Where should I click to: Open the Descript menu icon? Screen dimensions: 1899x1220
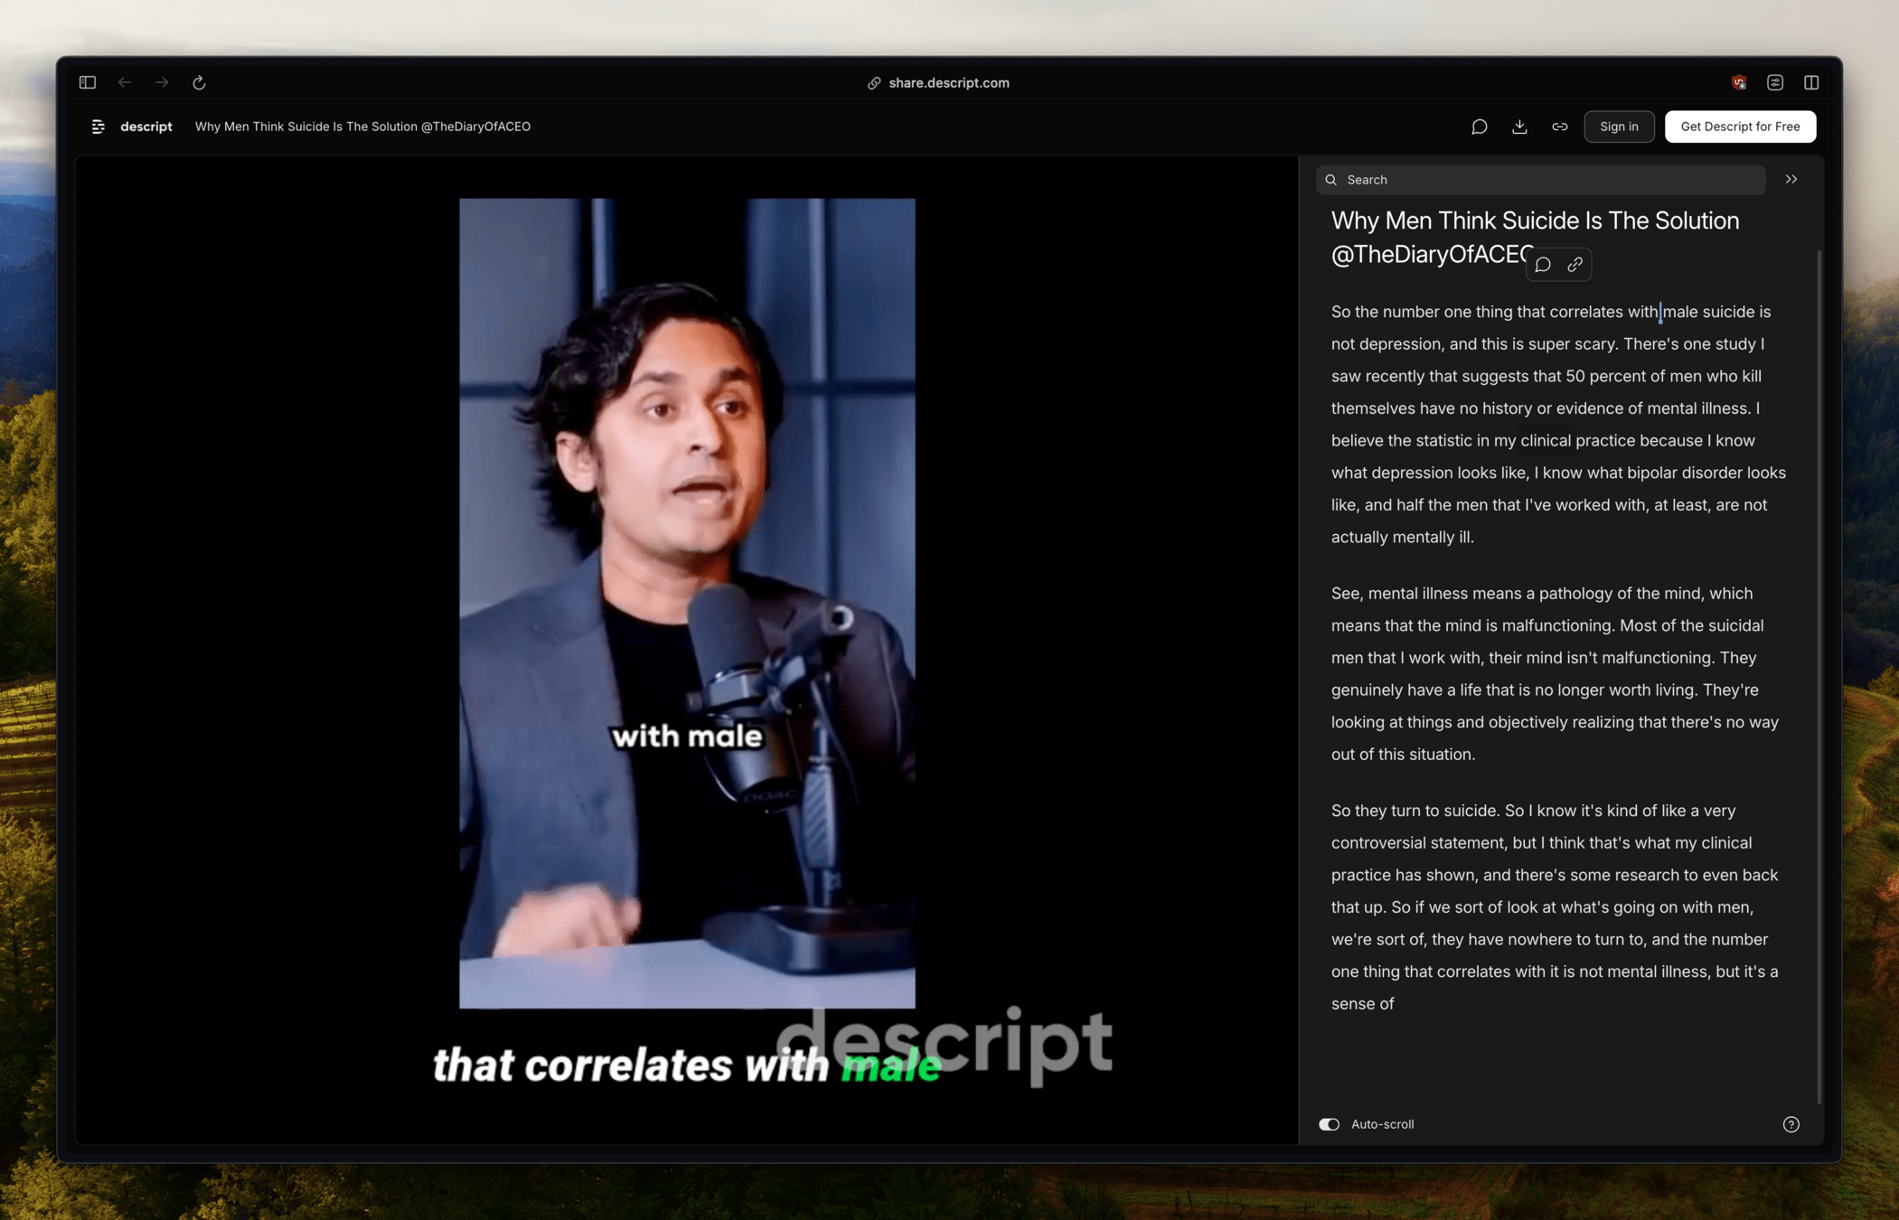pyautogui.click(x=99, y=127)
